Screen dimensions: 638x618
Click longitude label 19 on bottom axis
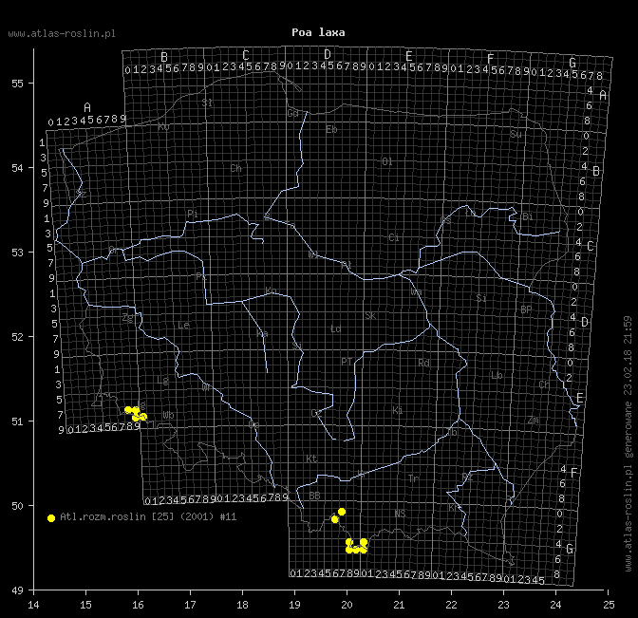(x=294, y=605)
